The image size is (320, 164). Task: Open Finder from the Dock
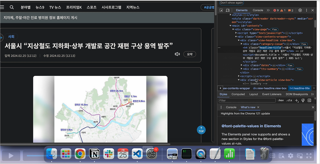click(51, 154)
